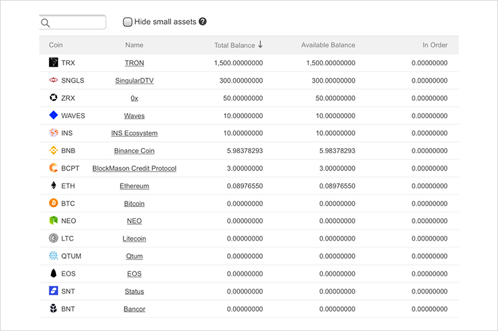Viewport: 498px width, 331px height.
Task: Open the SingularDTV link
Action: click(x=134, y=81)
